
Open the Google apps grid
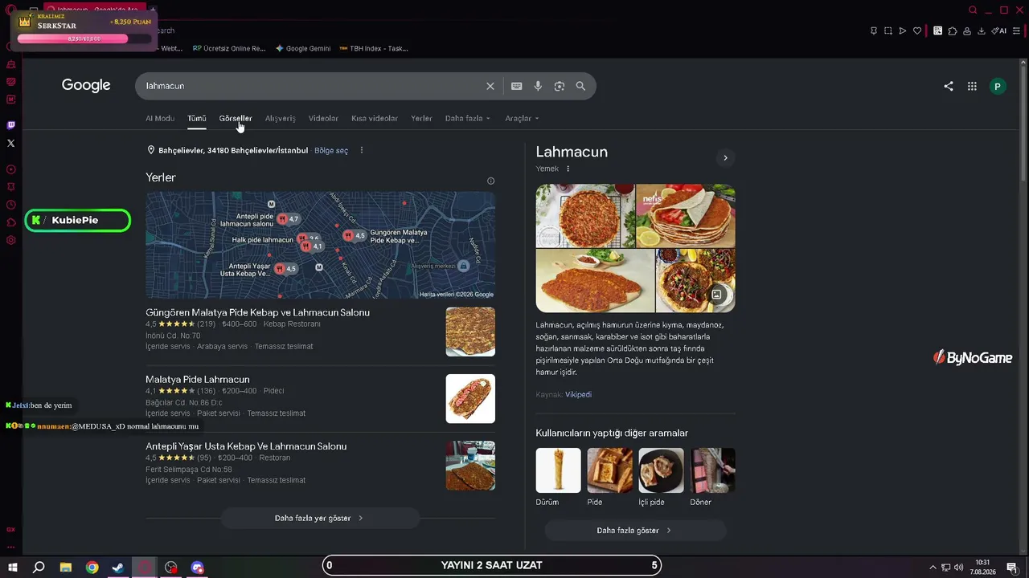pyautogui.click(x=972, y=86)
